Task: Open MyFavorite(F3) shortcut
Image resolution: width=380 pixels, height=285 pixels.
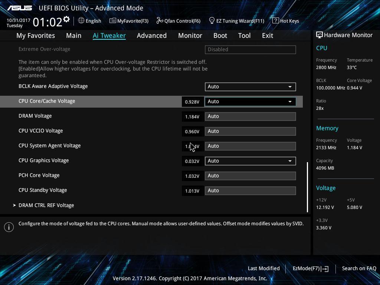Action: pos(129,21)
